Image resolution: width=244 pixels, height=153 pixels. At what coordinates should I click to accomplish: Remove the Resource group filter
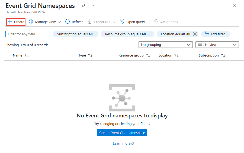(x=150, y=34)
